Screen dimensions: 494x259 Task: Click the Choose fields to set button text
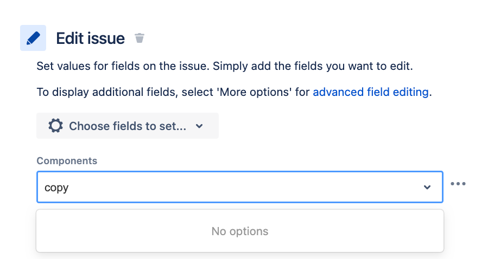click(128, 126)
